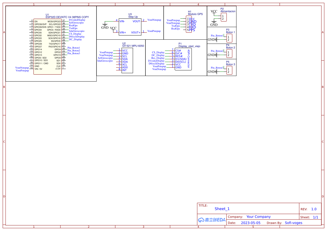Click the Sheet_1 title text
The height and width of the screenshot is (231, 327).
coord(222,209)
